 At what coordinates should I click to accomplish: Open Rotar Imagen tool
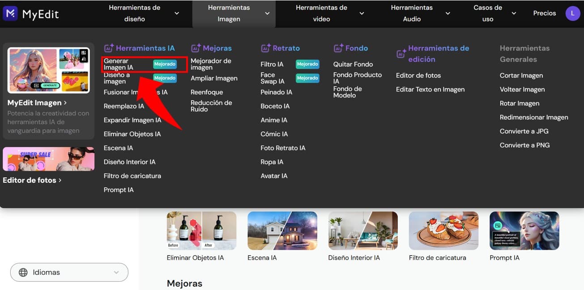(520, 103)
